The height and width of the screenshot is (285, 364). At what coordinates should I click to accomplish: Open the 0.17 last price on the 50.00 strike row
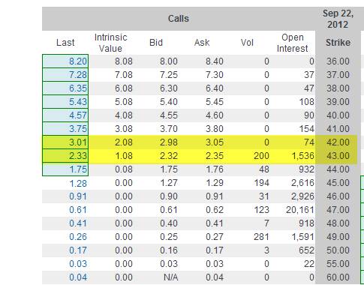78,250
